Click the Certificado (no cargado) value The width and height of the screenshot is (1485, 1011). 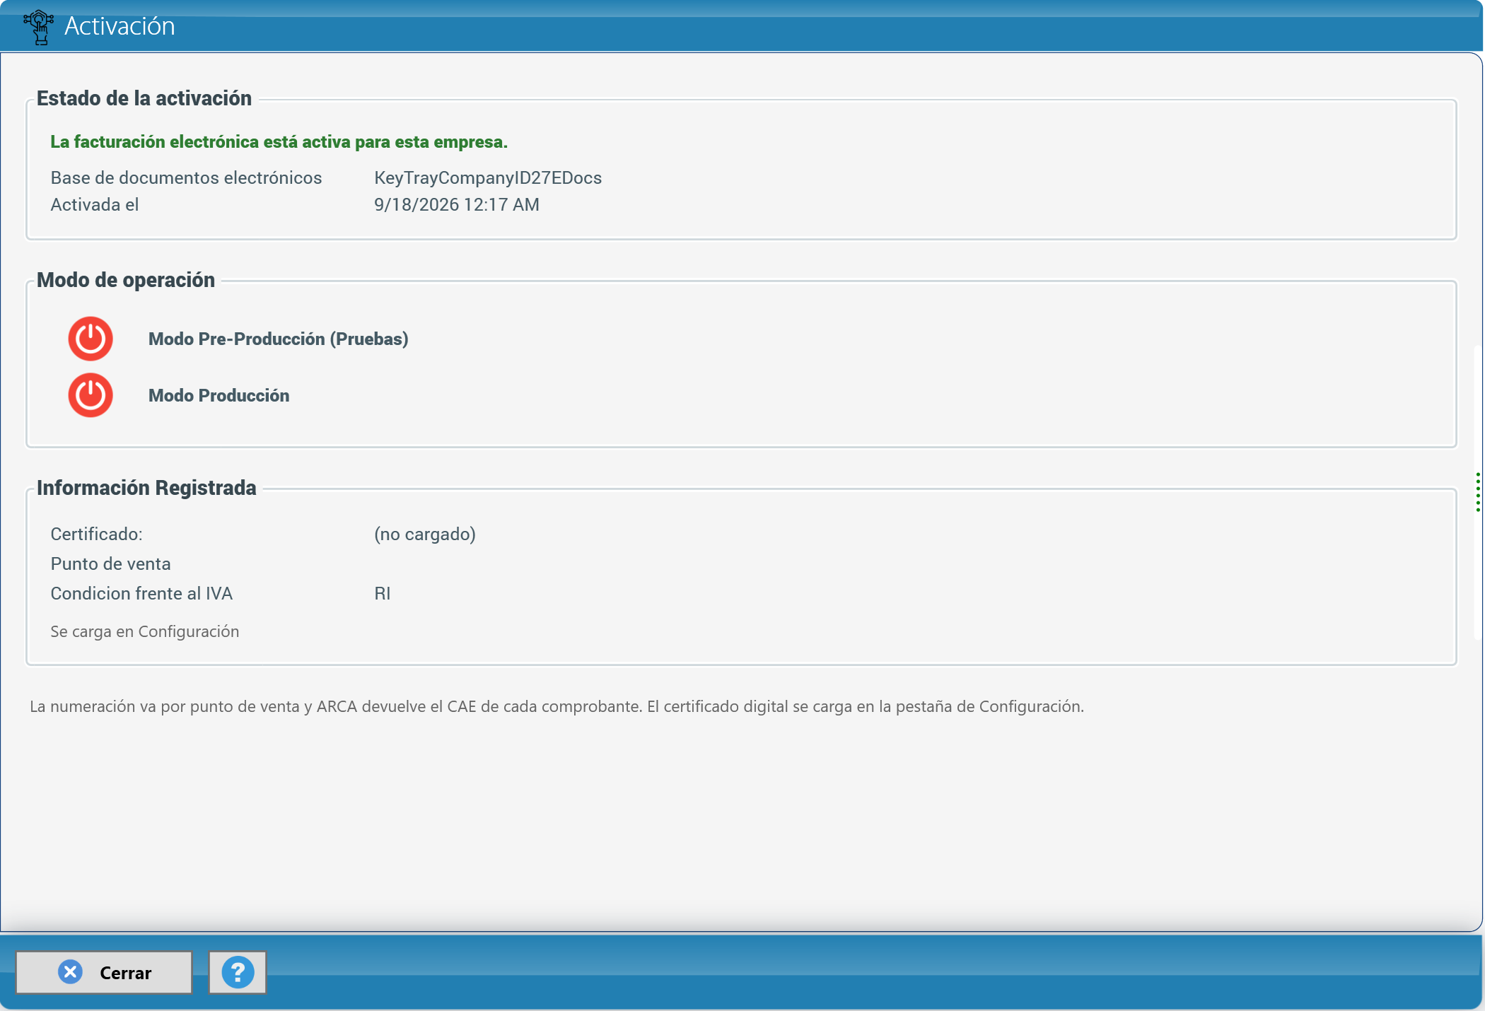click(x=425, y=534)
